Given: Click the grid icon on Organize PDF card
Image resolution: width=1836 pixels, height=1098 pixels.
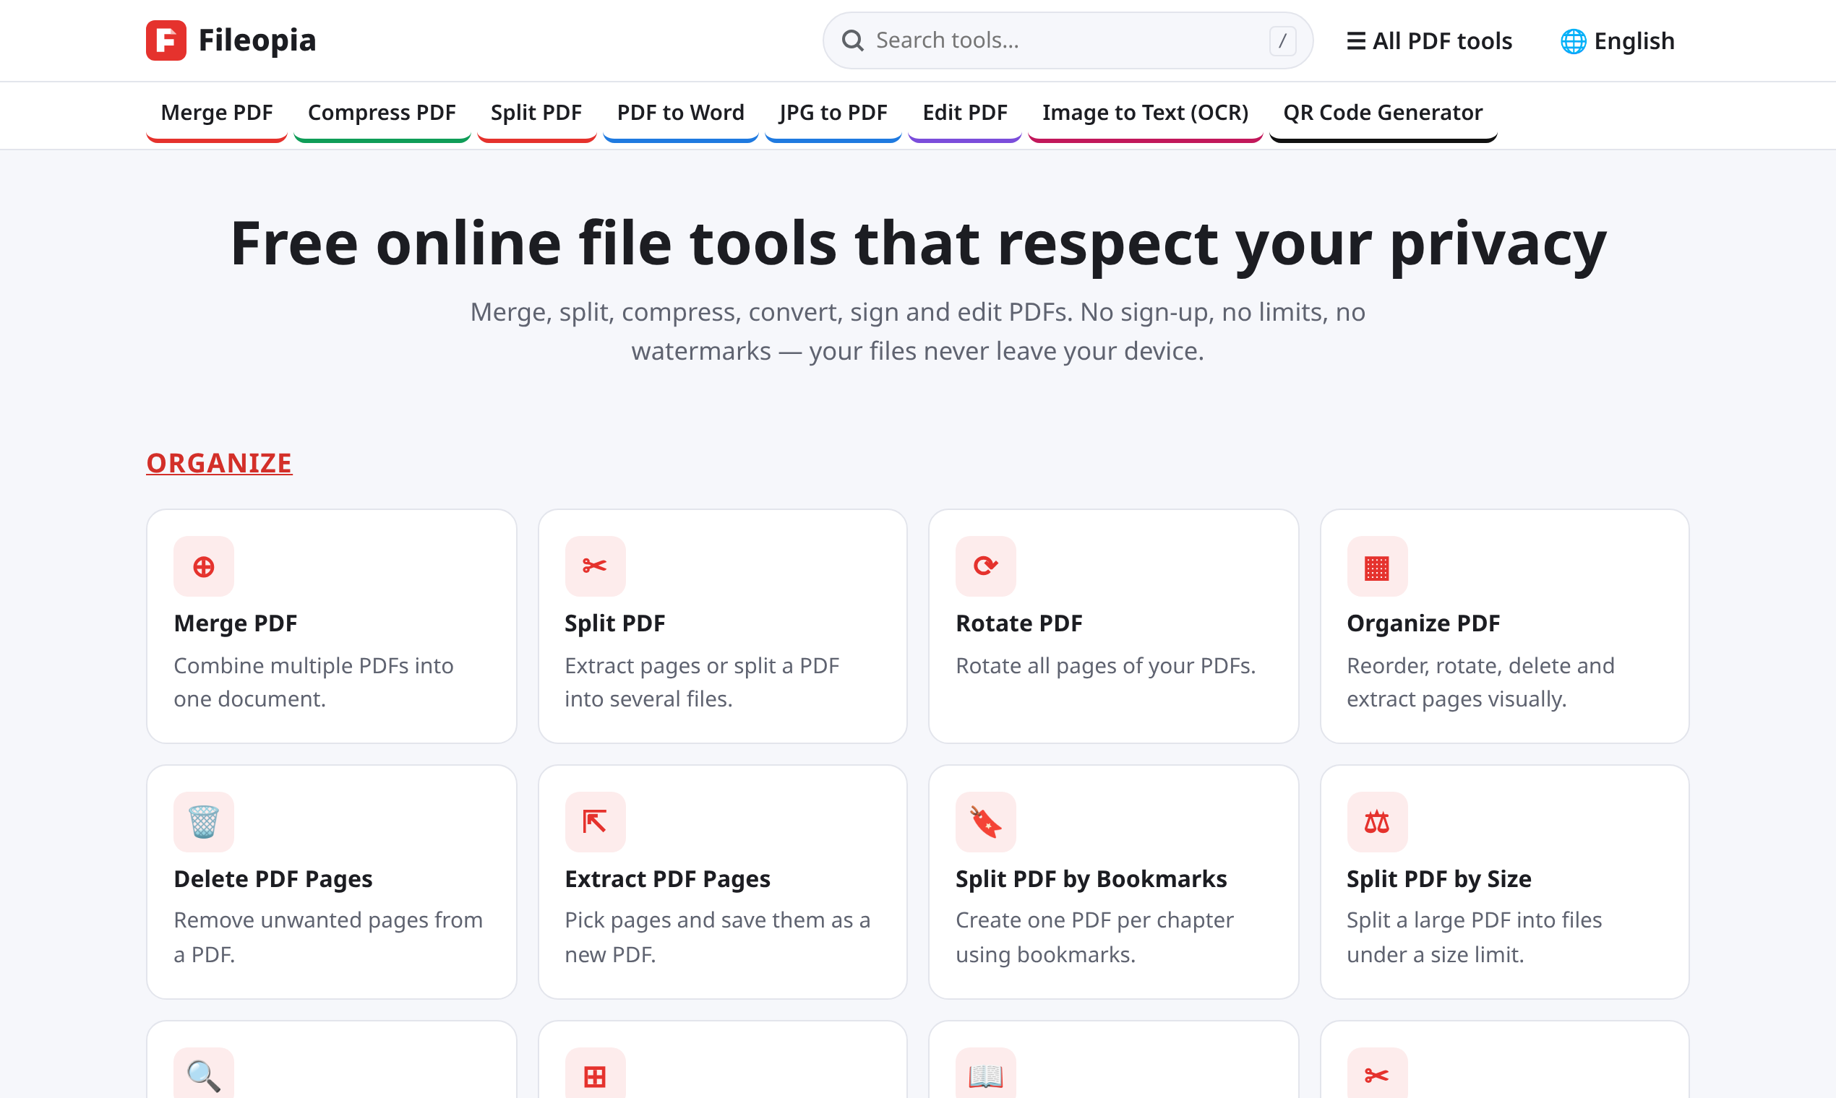Looking at the screenshot, I should (x=1377, y=567).
